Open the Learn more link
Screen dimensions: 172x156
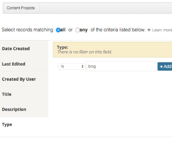(162, 30)
